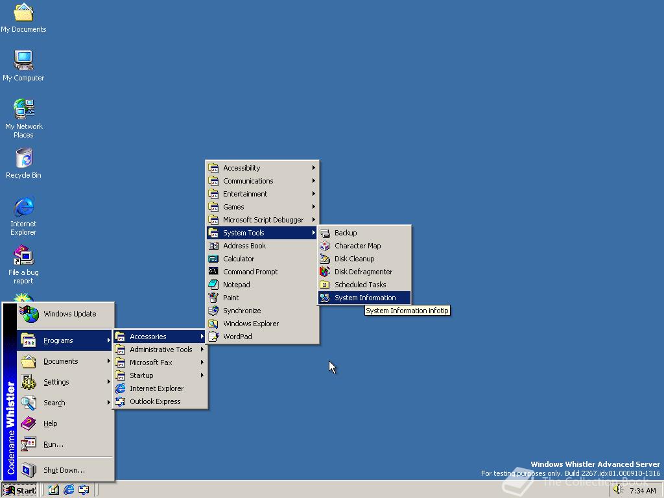
Task: Click the Command Prompt icon
Action: click(213, 272)
